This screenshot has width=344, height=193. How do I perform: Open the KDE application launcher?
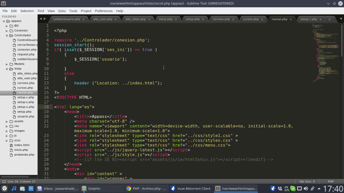tap(5, 188)
